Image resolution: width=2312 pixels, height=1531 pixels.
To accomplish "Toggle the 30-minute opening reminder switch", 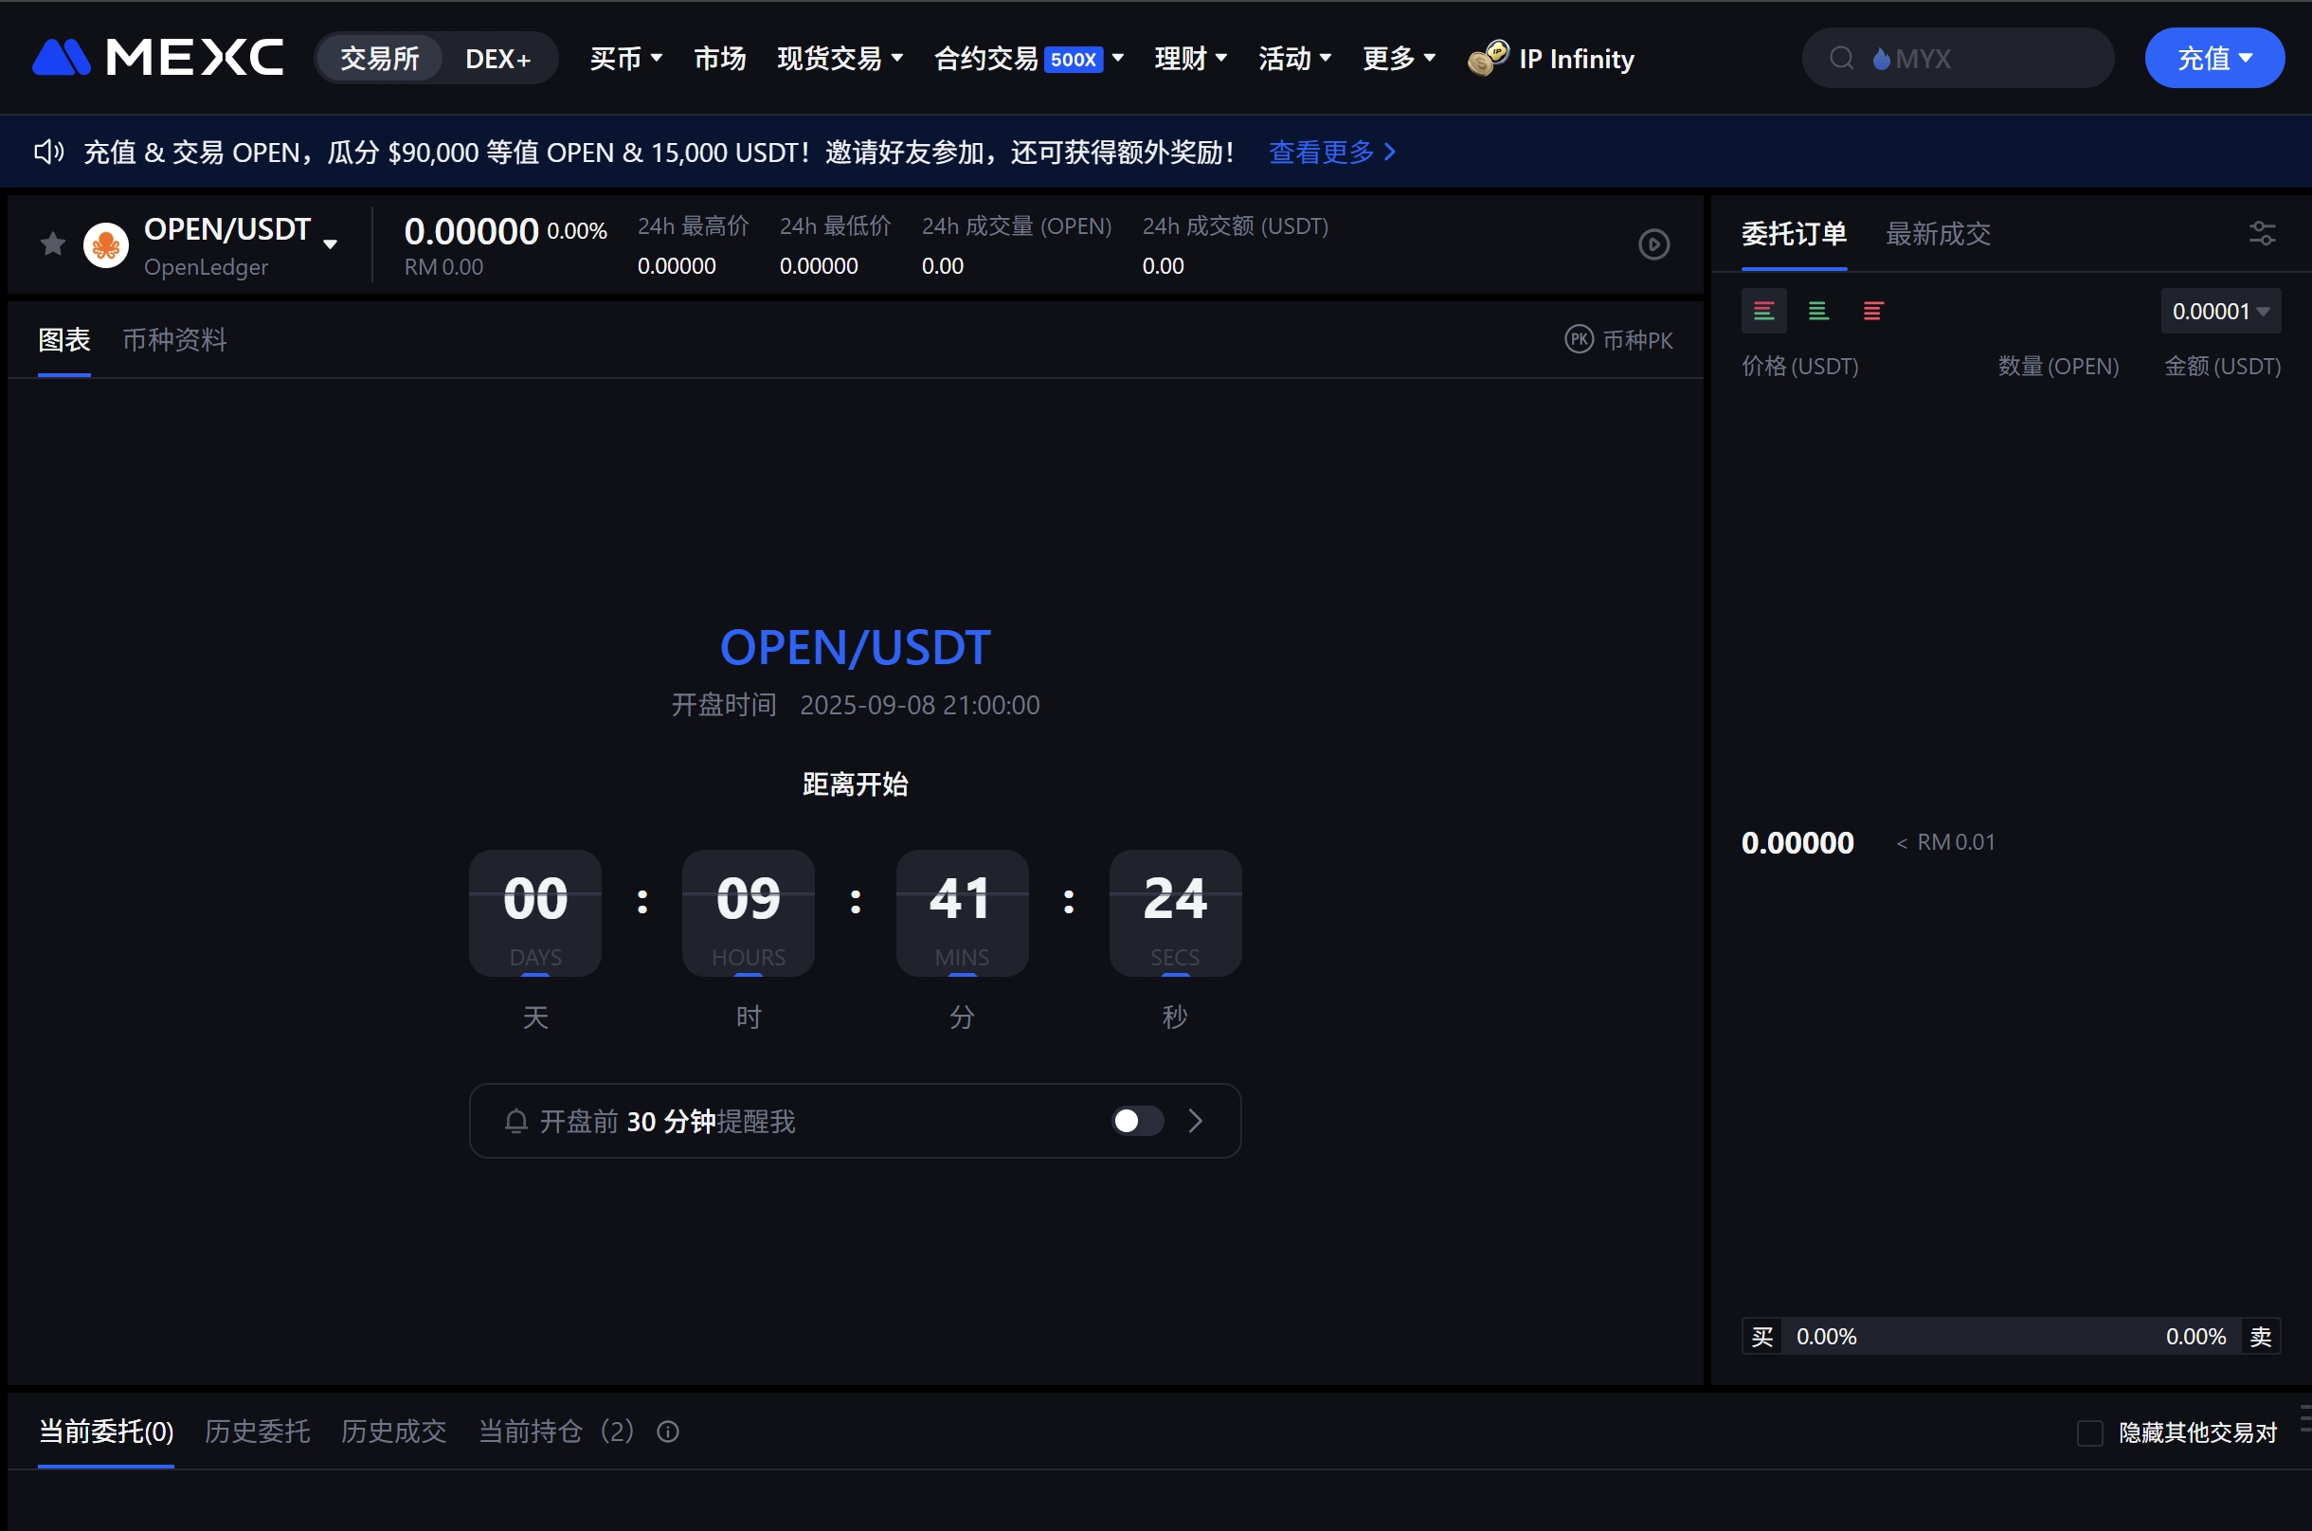I will point(1137,1121).
